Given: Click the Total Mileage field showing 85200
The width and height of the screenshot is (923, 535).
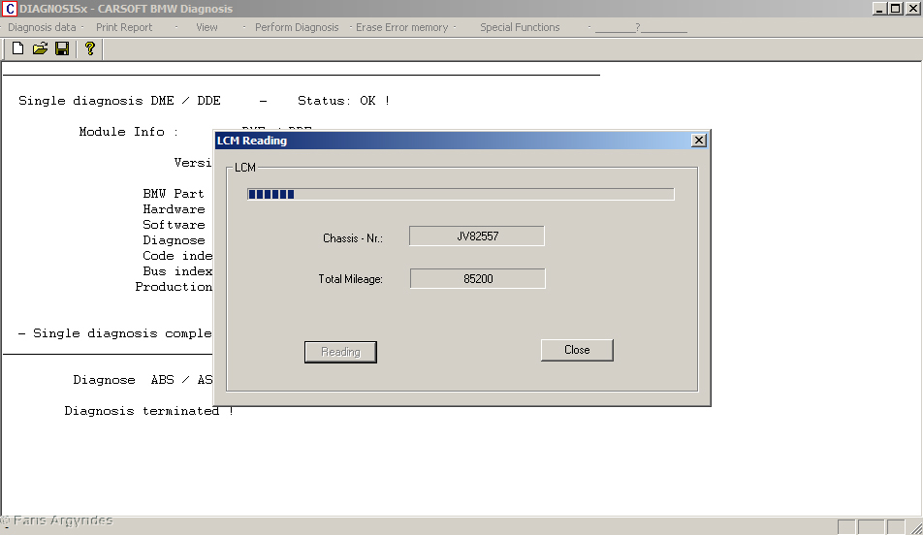Looking at the screenshot, I should [477, 279].
